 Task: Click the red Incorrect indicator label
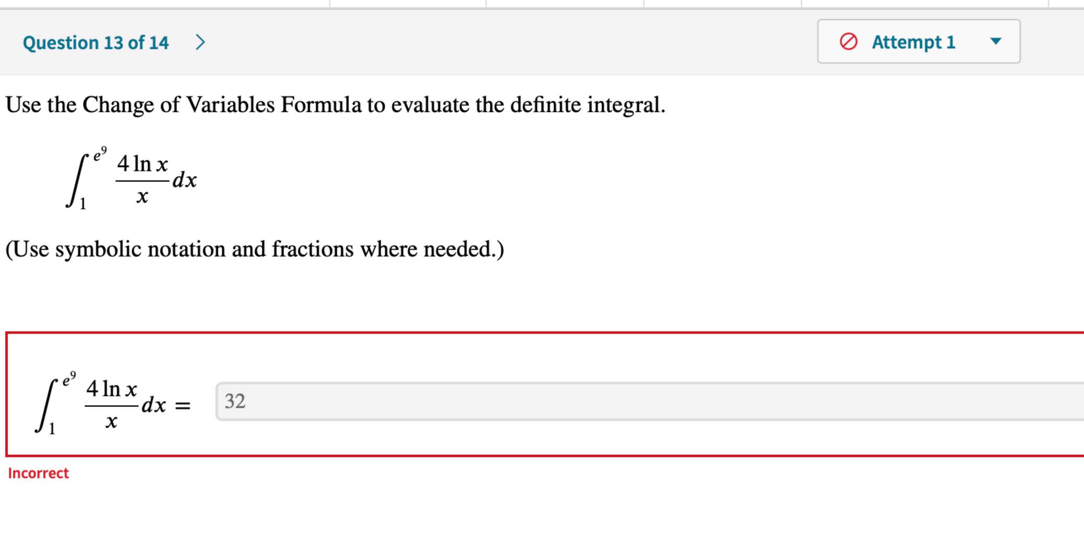[38, 473]
